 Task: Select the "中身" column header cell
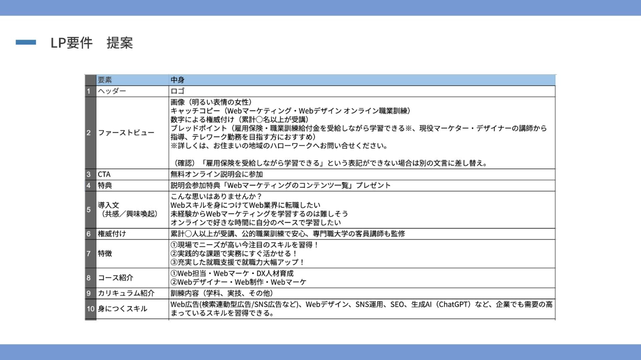pos(362,80)
